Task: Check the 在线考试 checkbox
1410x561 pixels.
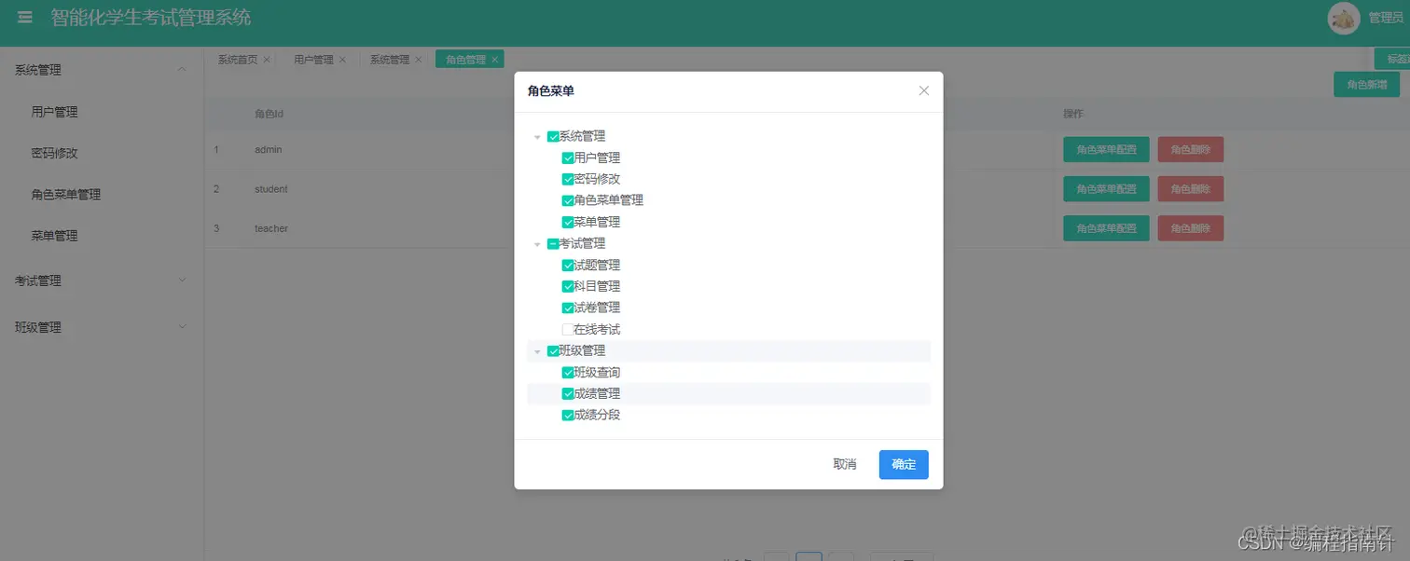Action: tap(568, 329)
